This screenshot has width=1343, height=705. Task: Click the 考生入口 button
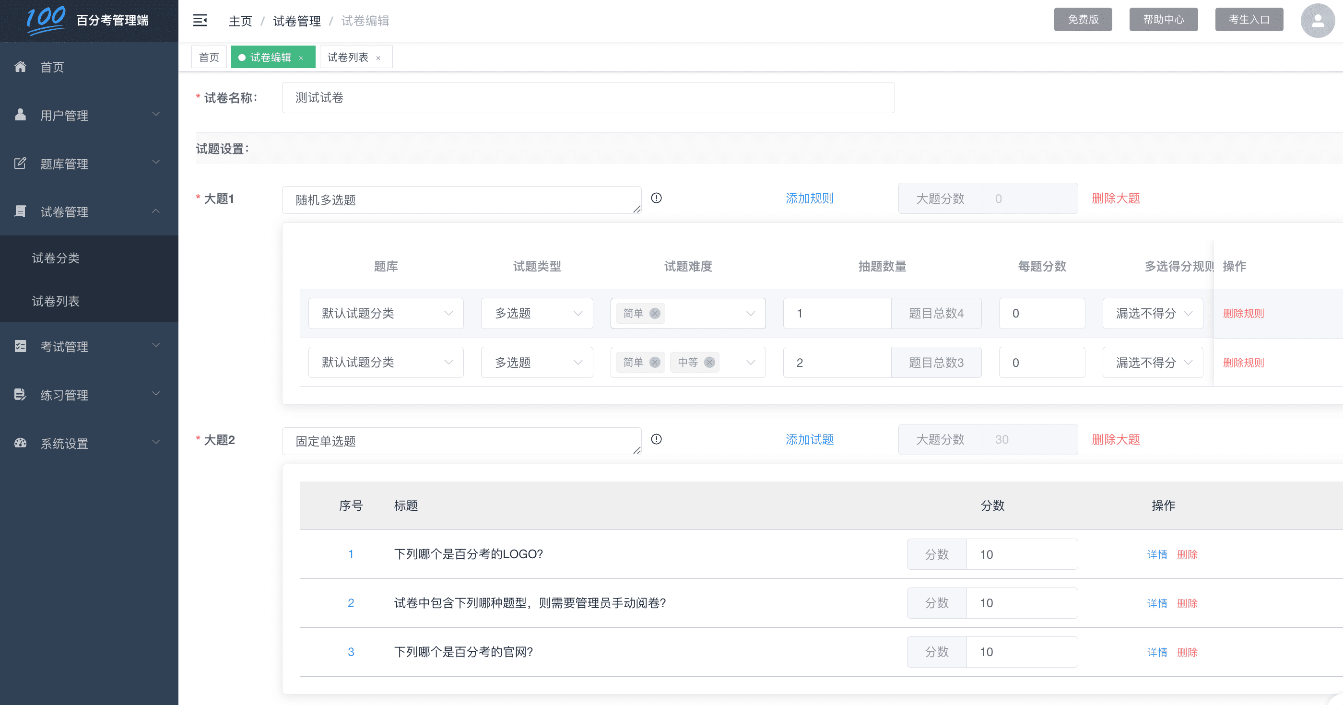[x=1249, y=19]
